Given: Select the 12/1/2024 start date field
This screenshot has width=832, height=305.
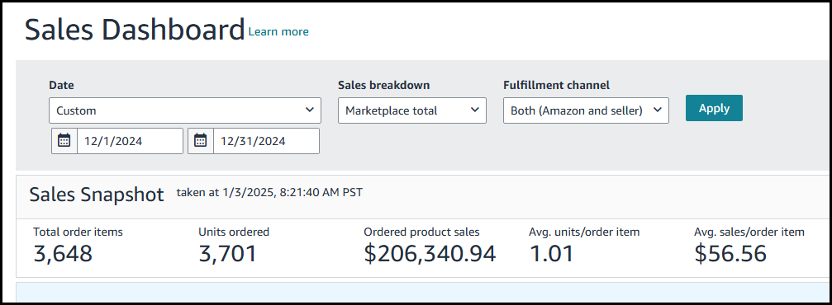Looking at the screenshot, I should (130, 141).
